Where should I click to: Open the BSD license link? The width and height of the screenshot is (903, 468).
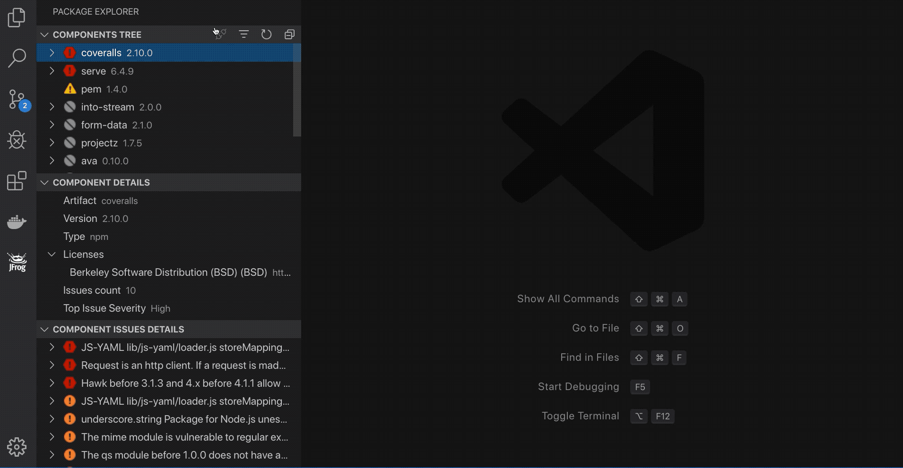pyautogui.click(x=281, y=272)
